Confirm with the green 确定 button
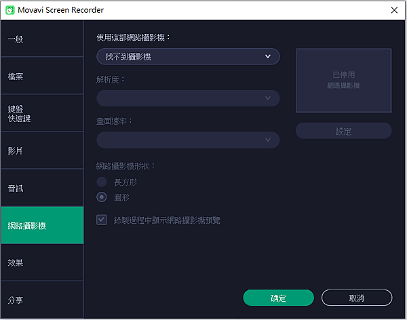 [278, 298]
